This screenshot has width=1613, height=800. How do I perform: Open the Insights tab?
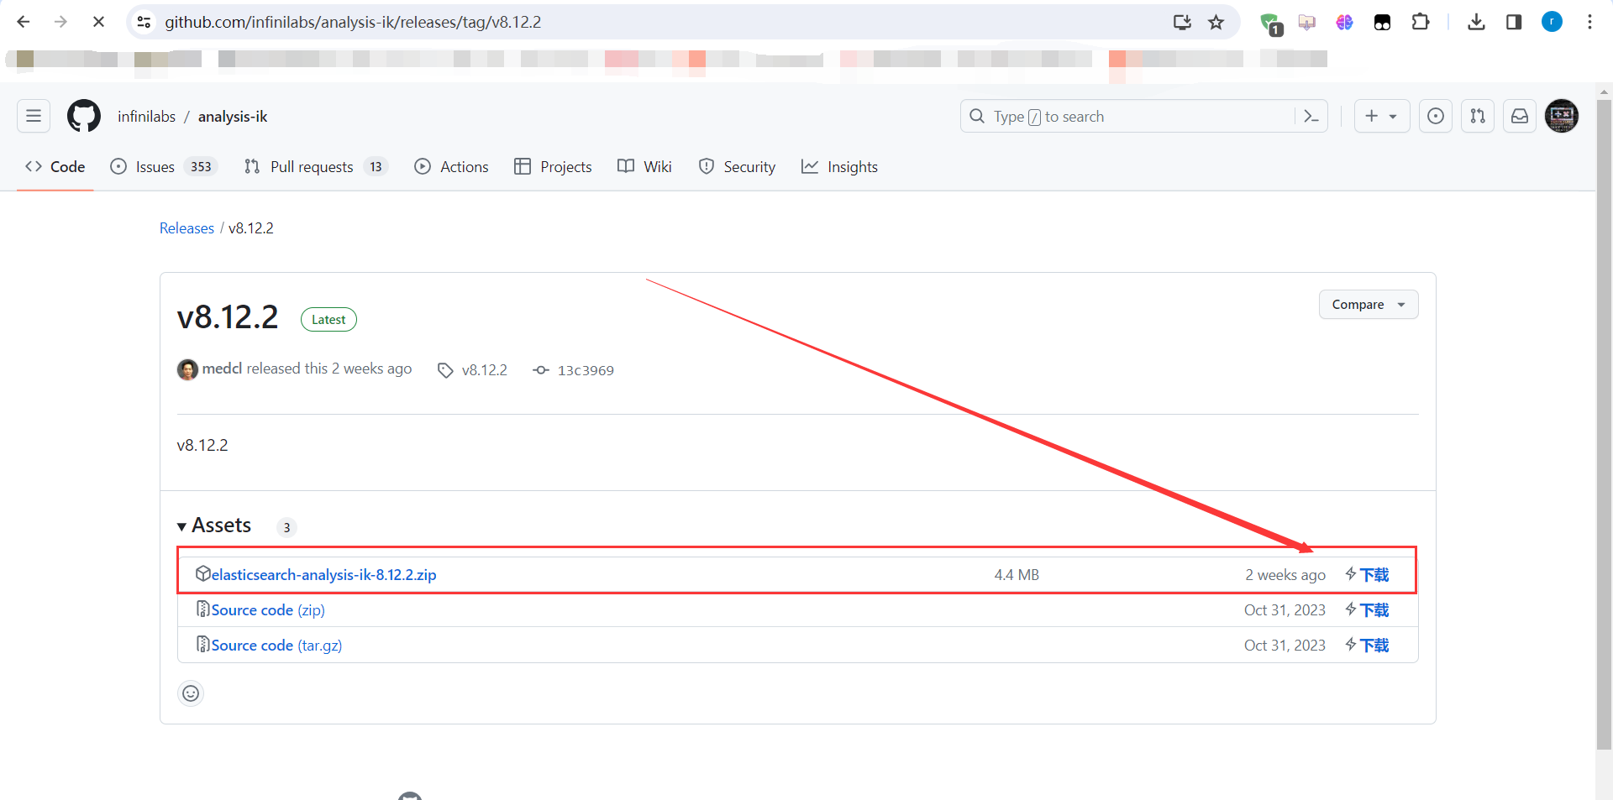point(839,166)
